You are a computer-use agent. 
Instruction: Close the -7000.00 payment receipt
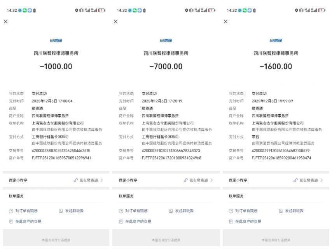point(115,22)
